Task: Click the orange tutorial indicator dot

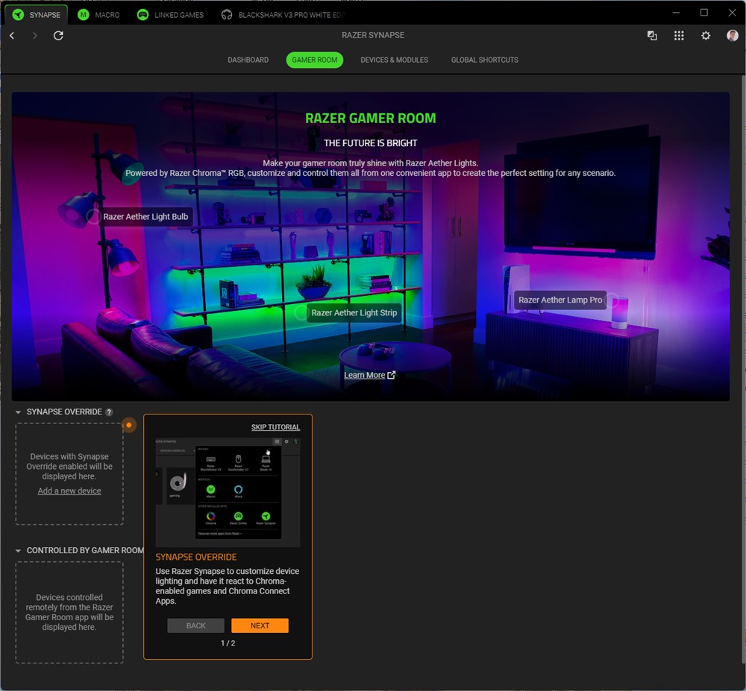Action: 129,425
